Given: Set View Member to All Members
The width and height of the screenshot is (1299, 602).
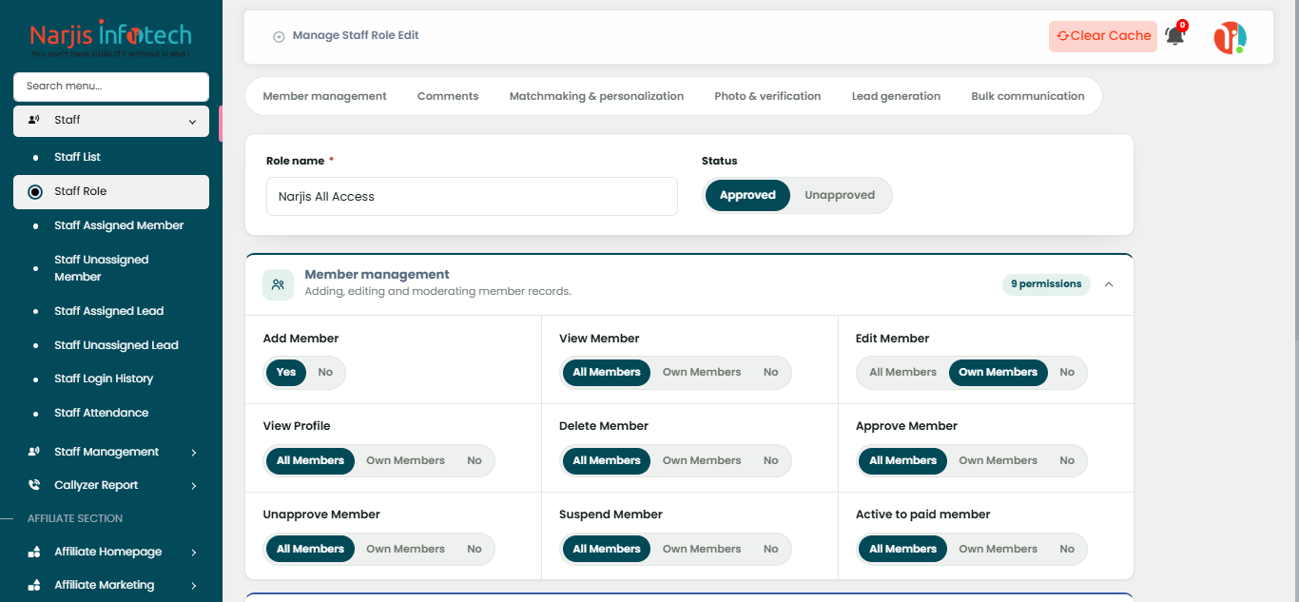Looking at the screenshot, I should [x=607, y=372].
